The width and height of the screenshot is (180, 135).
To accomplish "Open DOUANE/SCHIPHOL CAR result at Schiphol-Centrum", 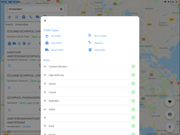I will [24, 76].
